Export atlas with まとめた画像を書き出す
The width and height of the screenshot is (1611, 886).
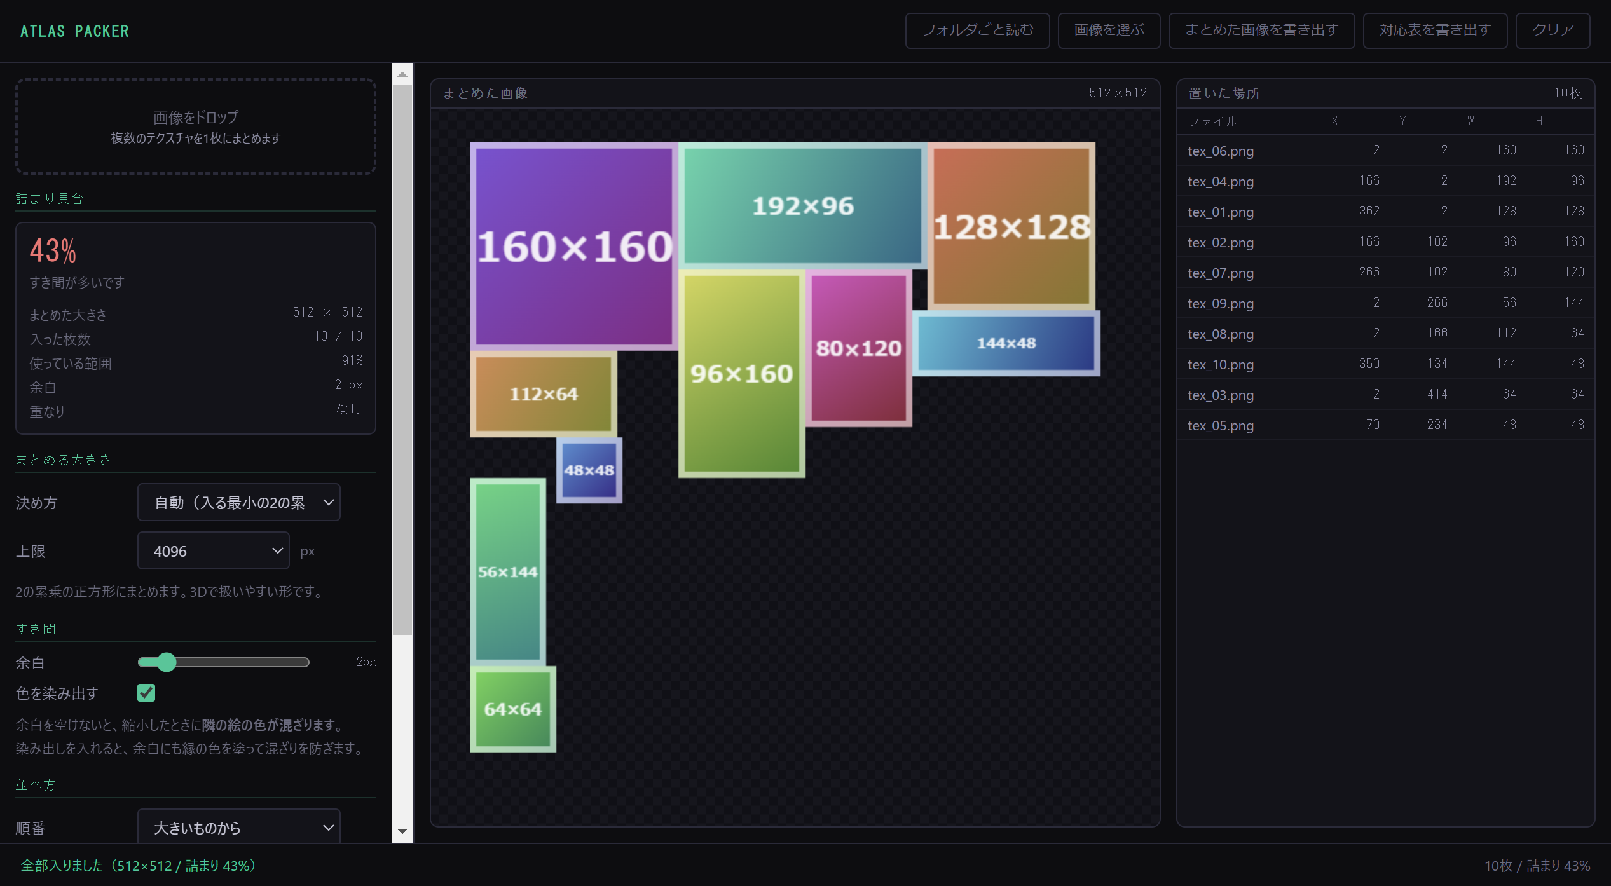point(1261,31)
